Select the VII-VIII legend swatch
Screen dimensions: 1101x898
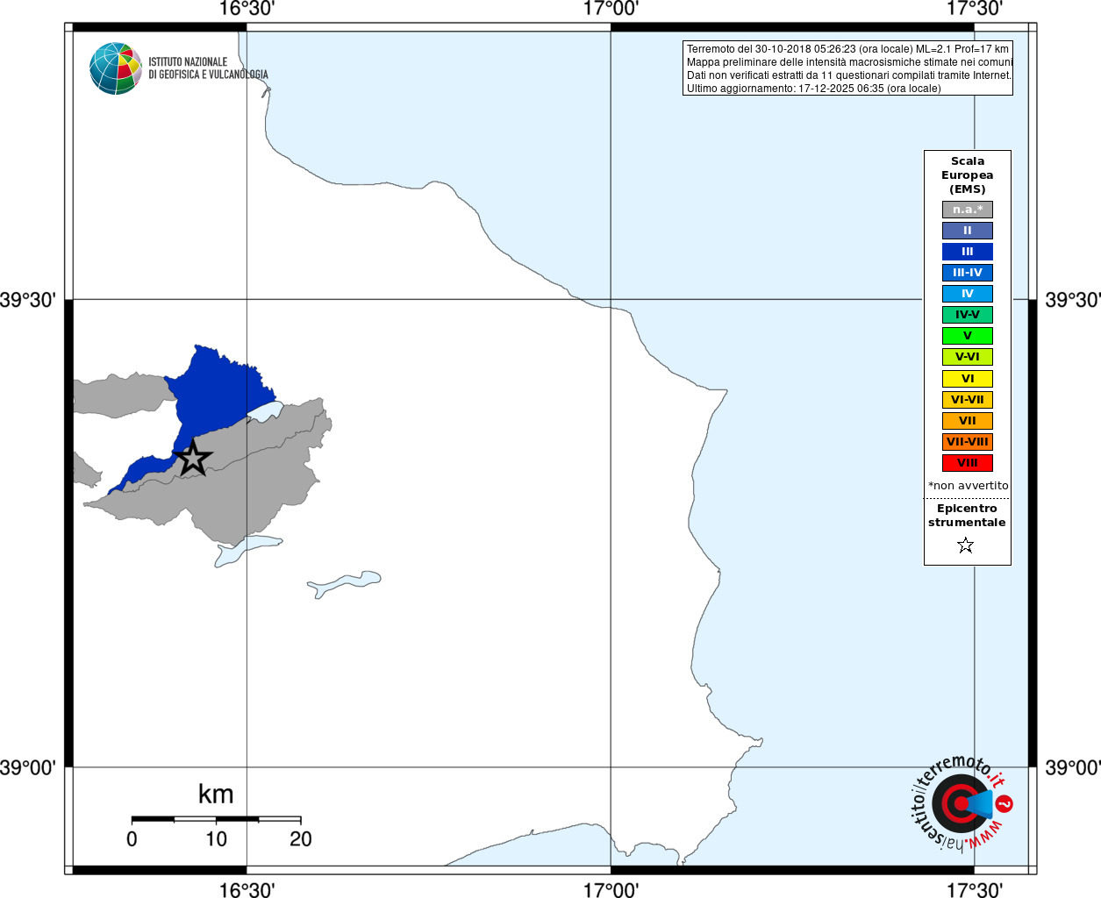point(968,442)
